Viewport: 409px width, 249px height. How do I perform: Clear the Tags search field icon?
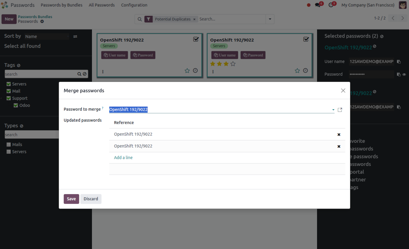click(84, 74)
